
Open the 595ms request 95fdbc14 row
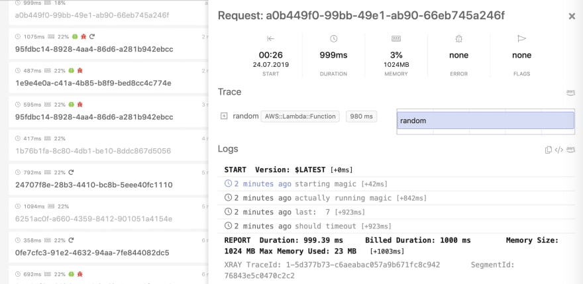[x=108, y=111]
